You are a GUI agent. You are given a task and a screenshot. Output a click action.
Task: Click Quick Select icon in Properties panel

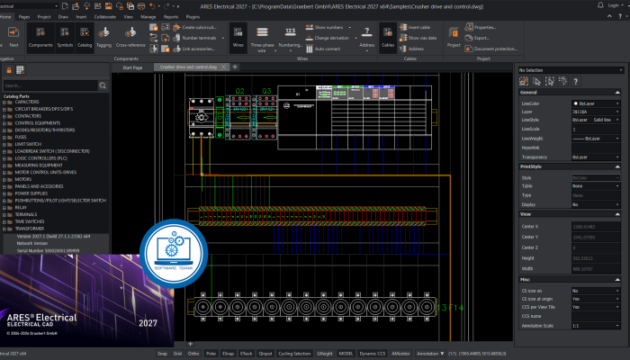pyautogui.click(x=524, y=82)
